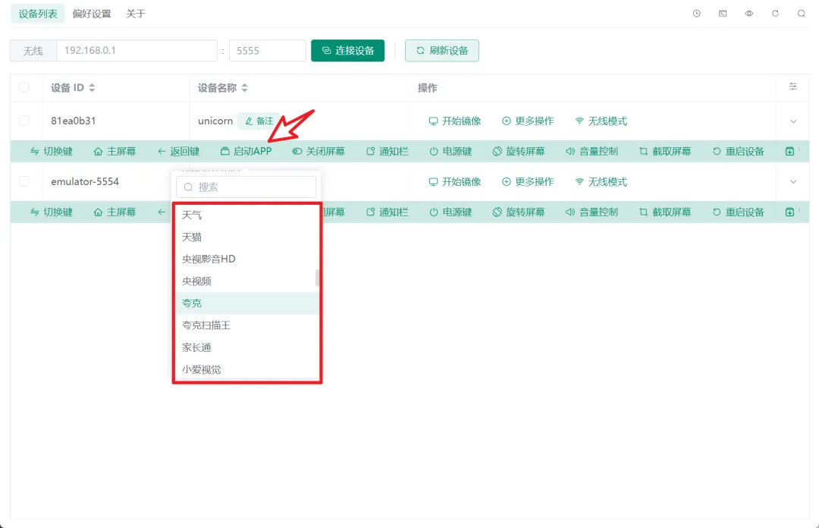The image size is (819, 528).
Task: Switch to the 偏好设置 tab
Action: [92, 14]
